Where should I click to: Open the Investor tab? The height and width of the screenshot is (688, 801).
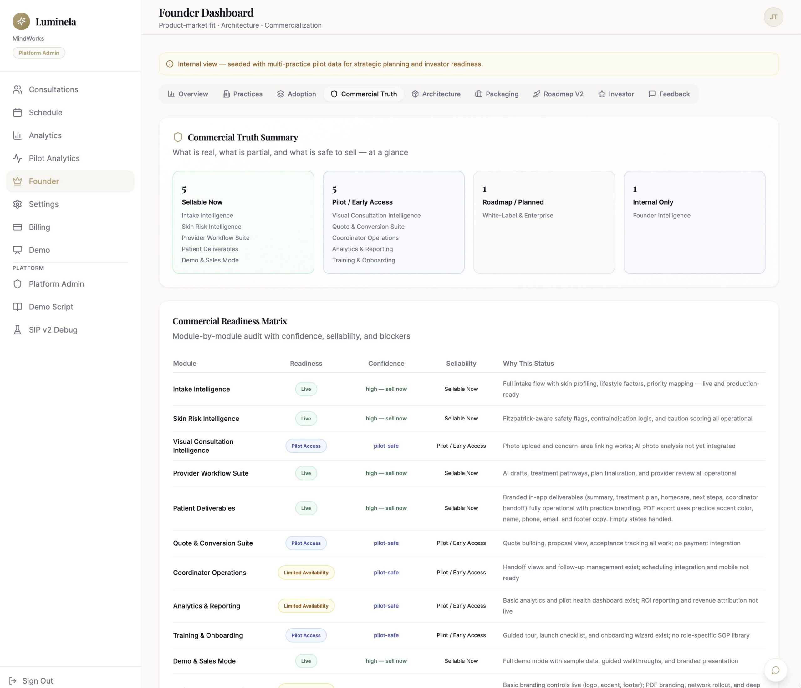616,94
